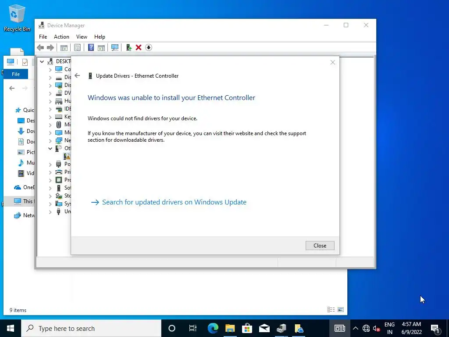449x337 pixels.
Task: Open the Recycle Bin desktop icon
Action: click(17, 18)
